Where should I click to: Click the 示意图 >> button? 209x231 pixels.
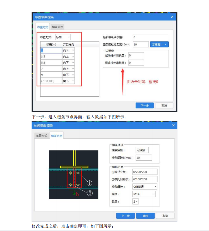(159, 44)
